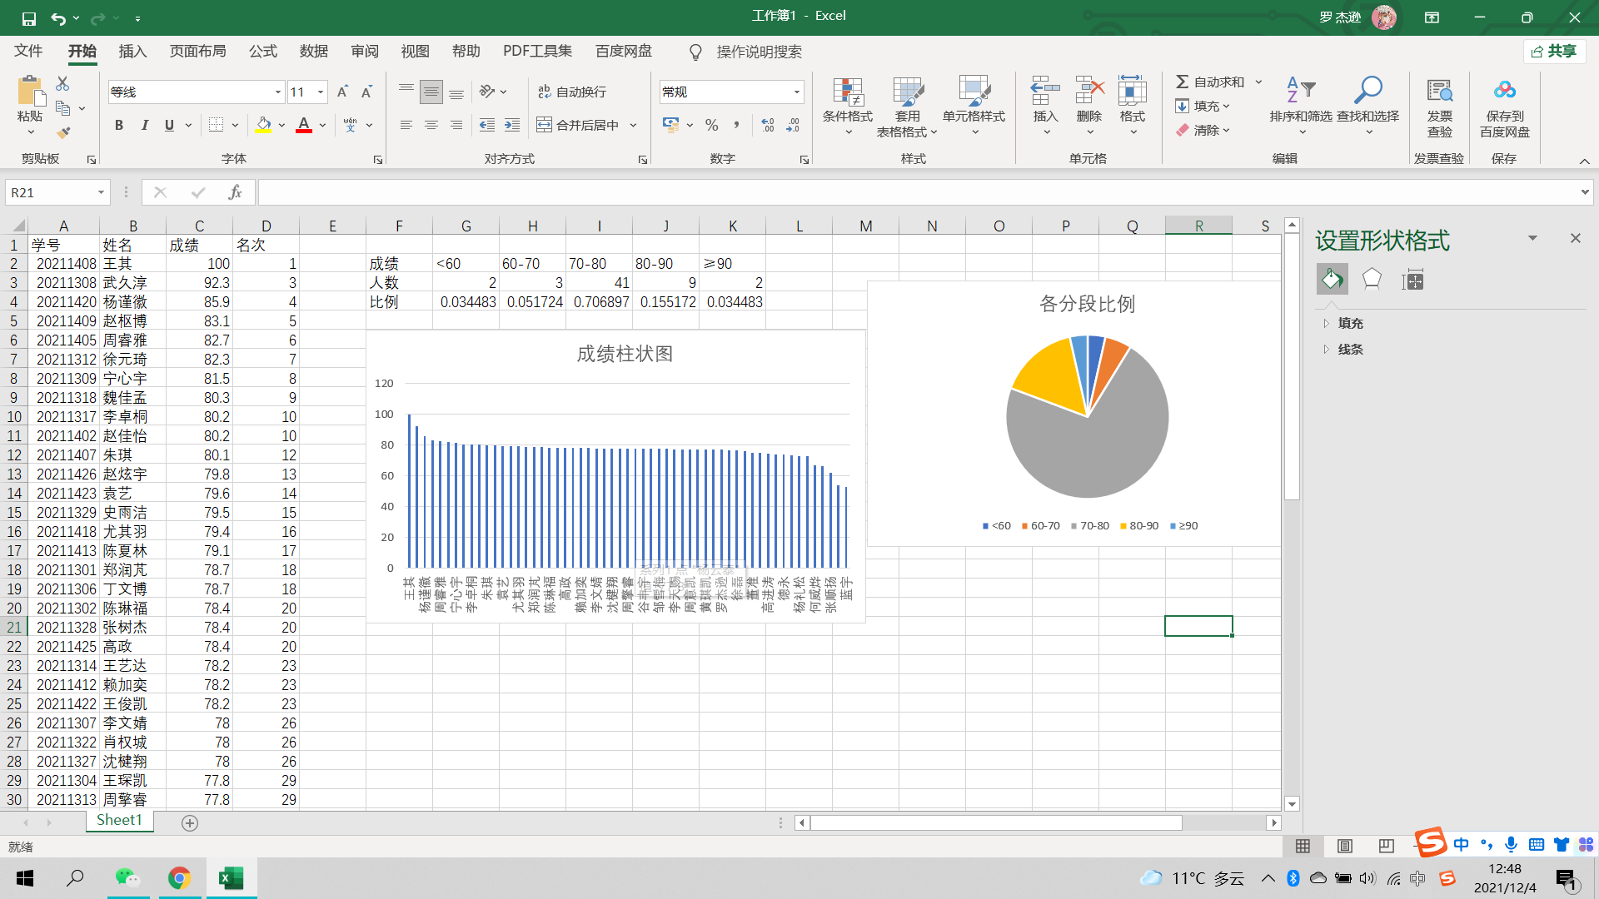
Task: Click the Sort and Filter (排序和筛选) icon
Action: [1300, 92]
